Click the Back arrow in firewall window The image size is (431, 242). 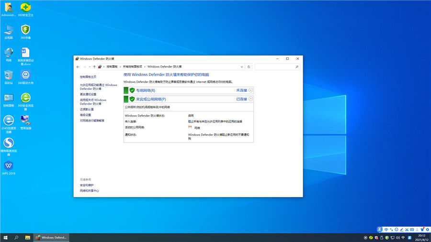78,66
